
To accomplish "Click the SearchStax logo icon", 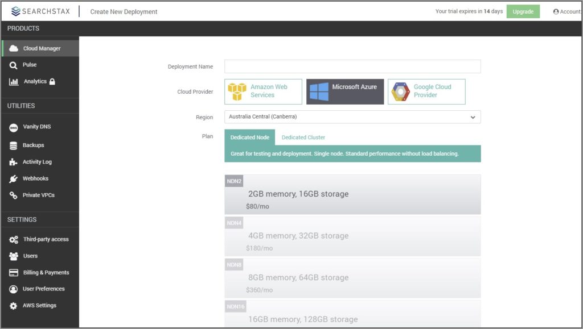I will coord(15,11).
